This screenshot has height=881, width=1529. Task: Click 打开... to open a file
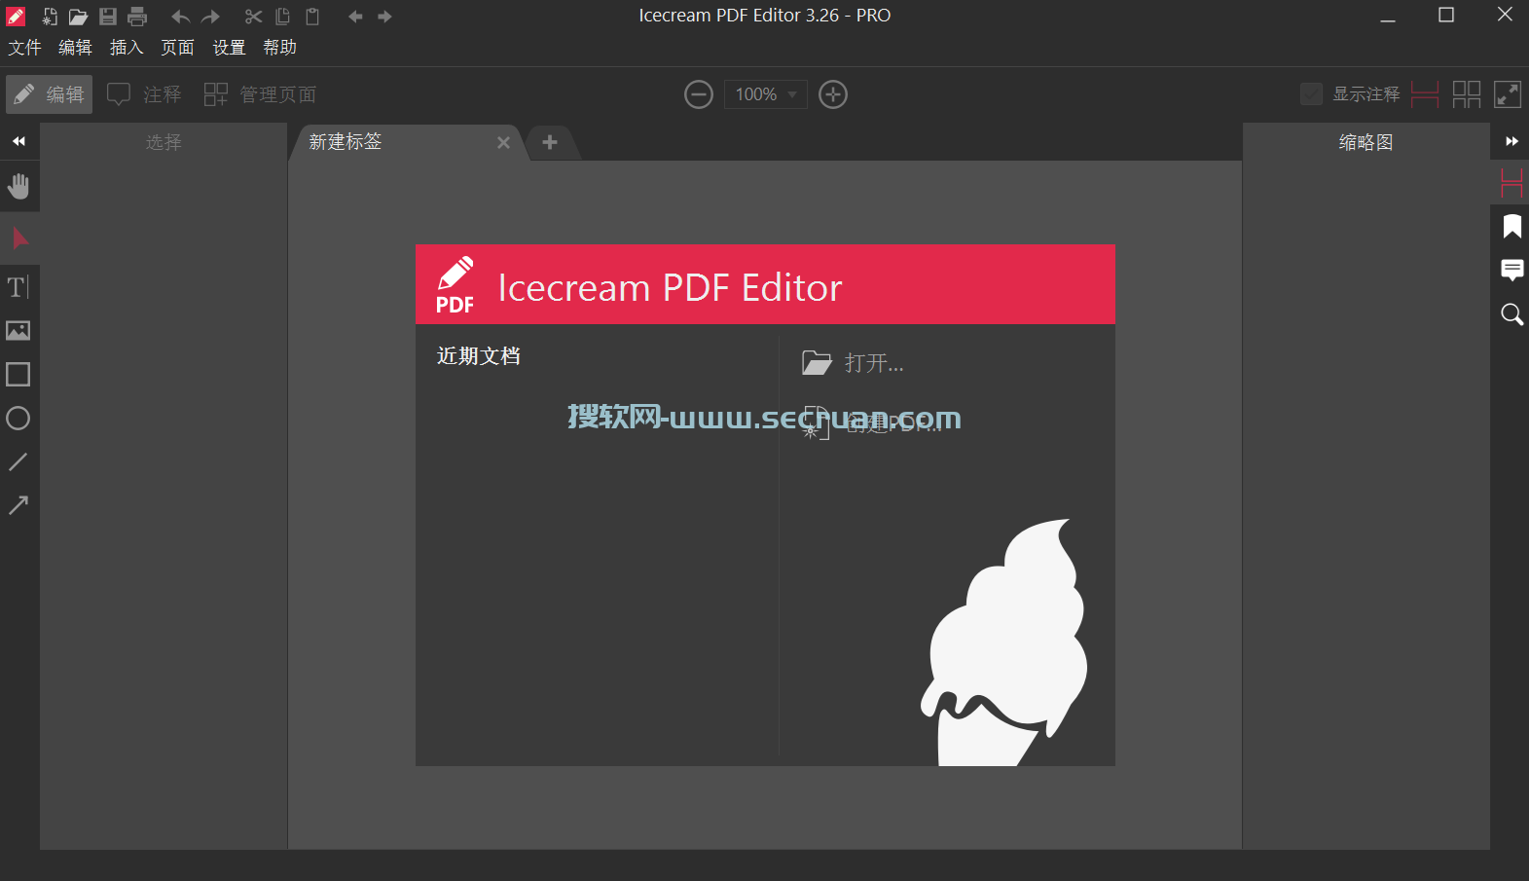(853, 363)
